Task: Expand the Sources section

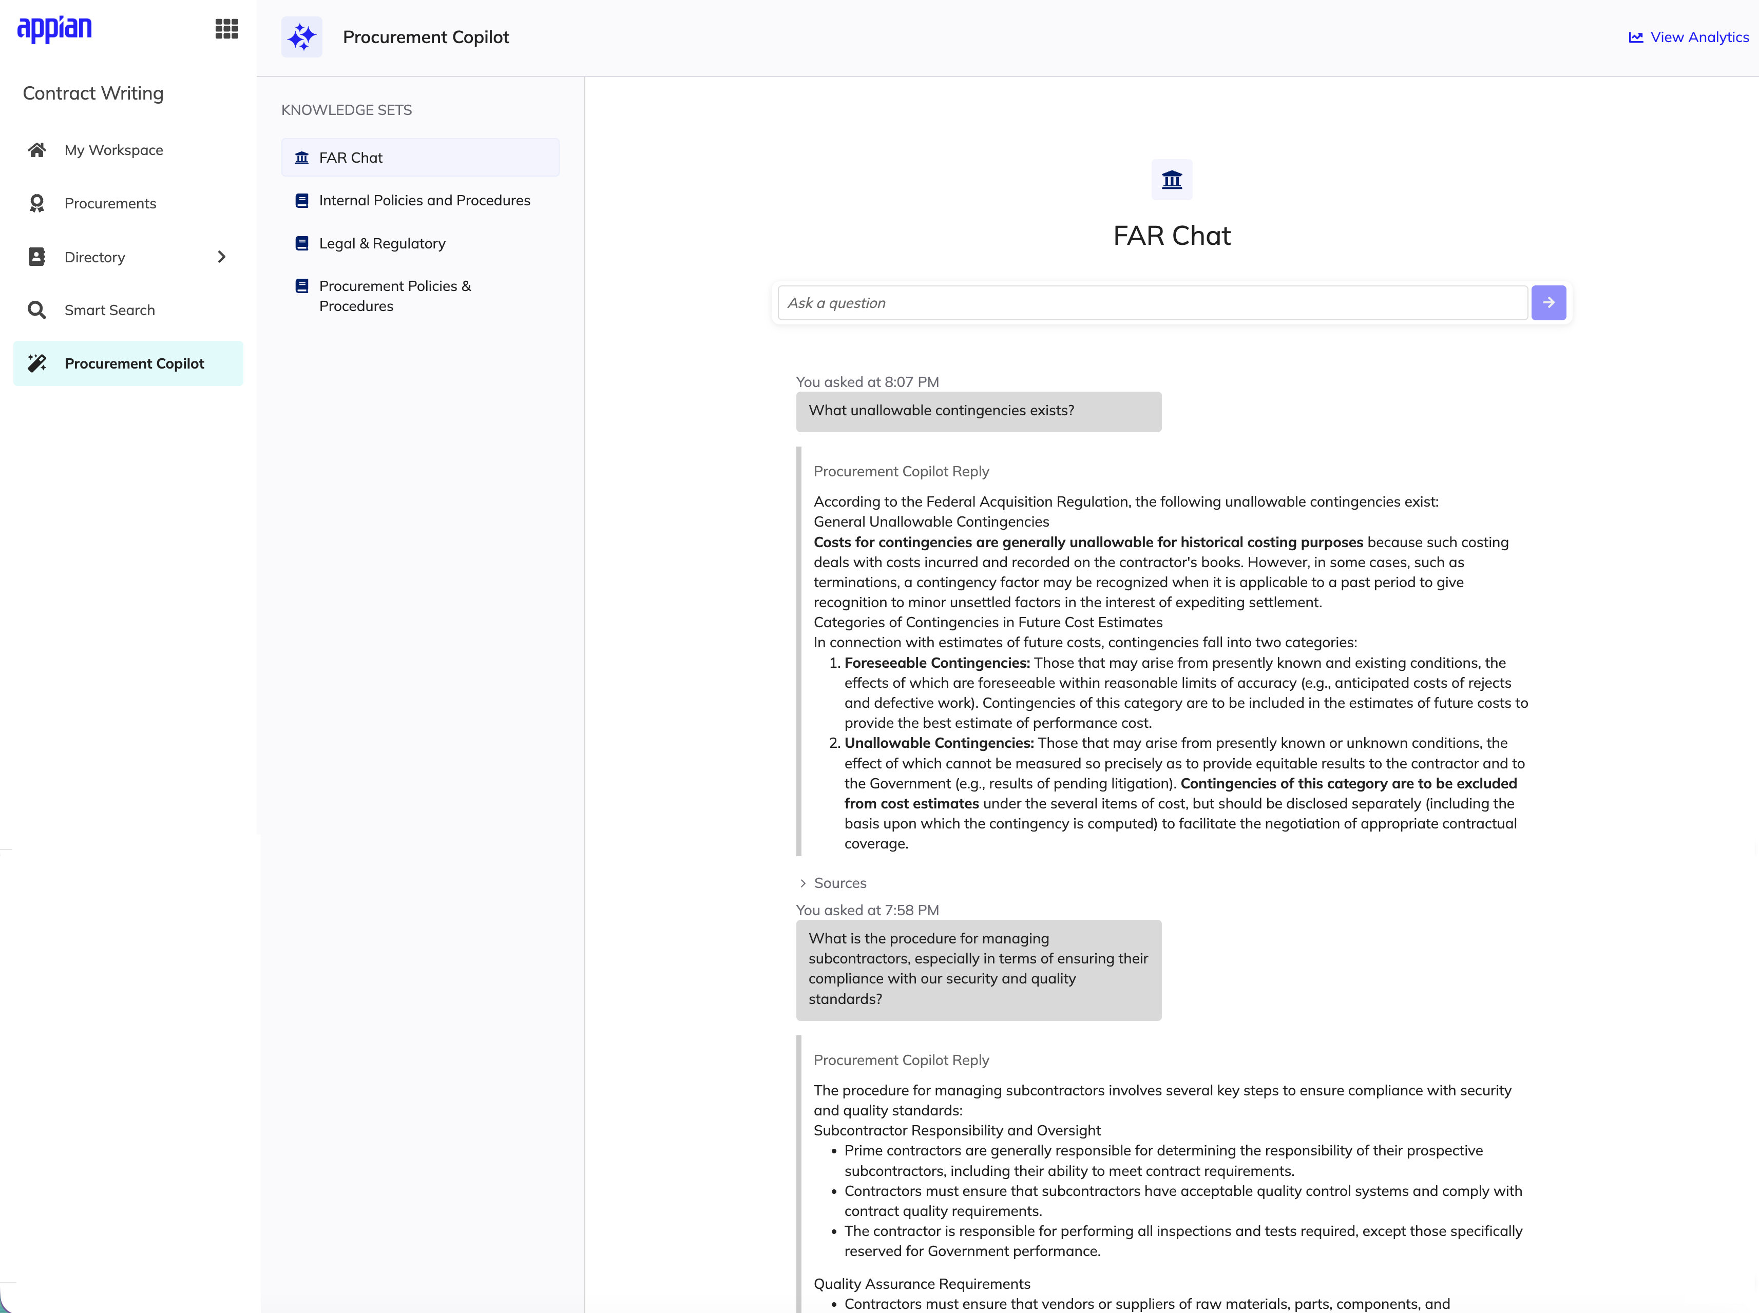Action: point(832,883)
